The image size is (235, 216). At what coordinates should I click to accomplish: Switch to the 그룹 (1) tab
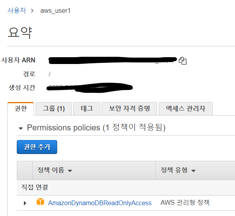(54, 109)
